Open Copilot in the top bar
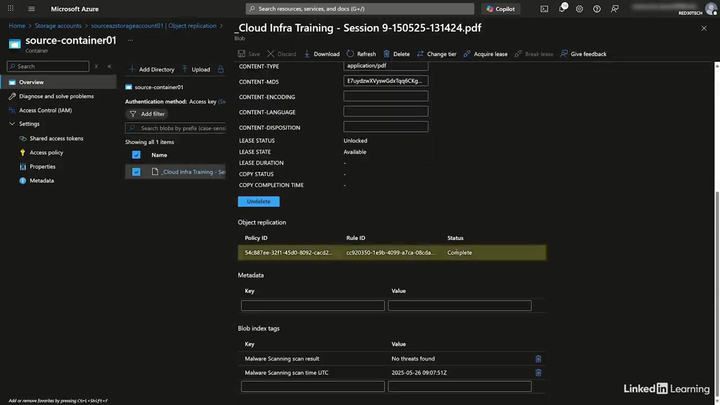The height and width of the screenshot is (405, 720). click(500, 9)
